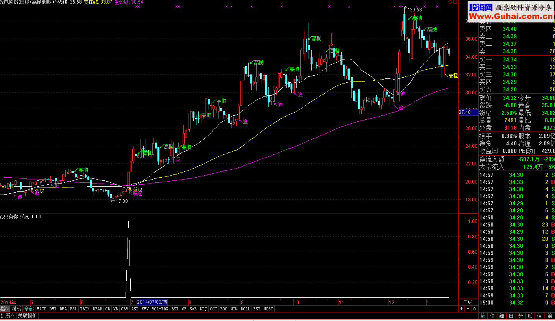Select the VR indicator
Screen dimensions: 555x321
tap(116, 309)
